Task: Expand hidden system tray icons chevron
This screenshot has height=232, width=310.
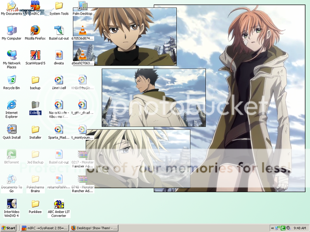Action: click(x=272, y=228)
